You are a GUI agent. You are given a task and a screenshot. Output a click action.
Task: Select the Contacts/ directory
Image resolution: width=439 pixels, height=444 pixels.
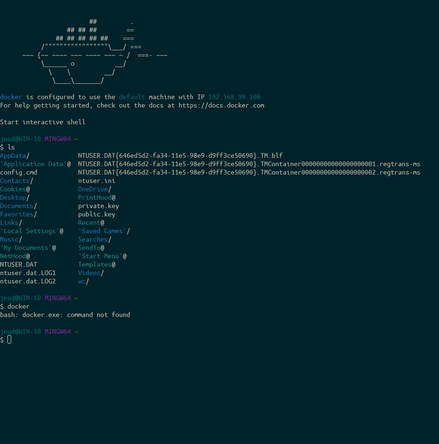[x=17, y=181]
